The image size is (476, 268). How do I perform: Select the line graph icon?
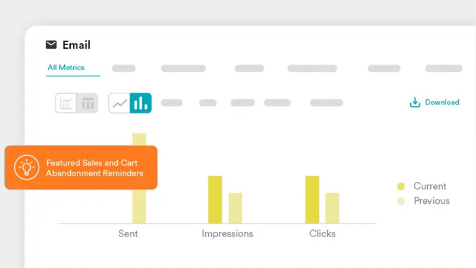click(x=120, y=103)
